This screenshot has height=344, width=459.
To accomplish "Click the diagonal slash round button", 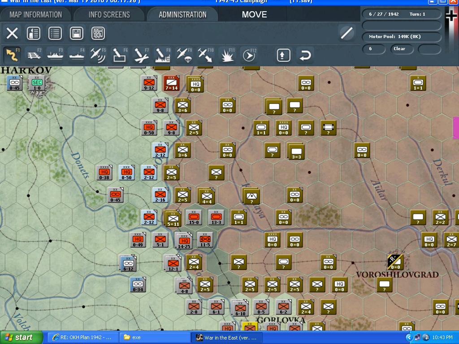I will tap(346, 33).
